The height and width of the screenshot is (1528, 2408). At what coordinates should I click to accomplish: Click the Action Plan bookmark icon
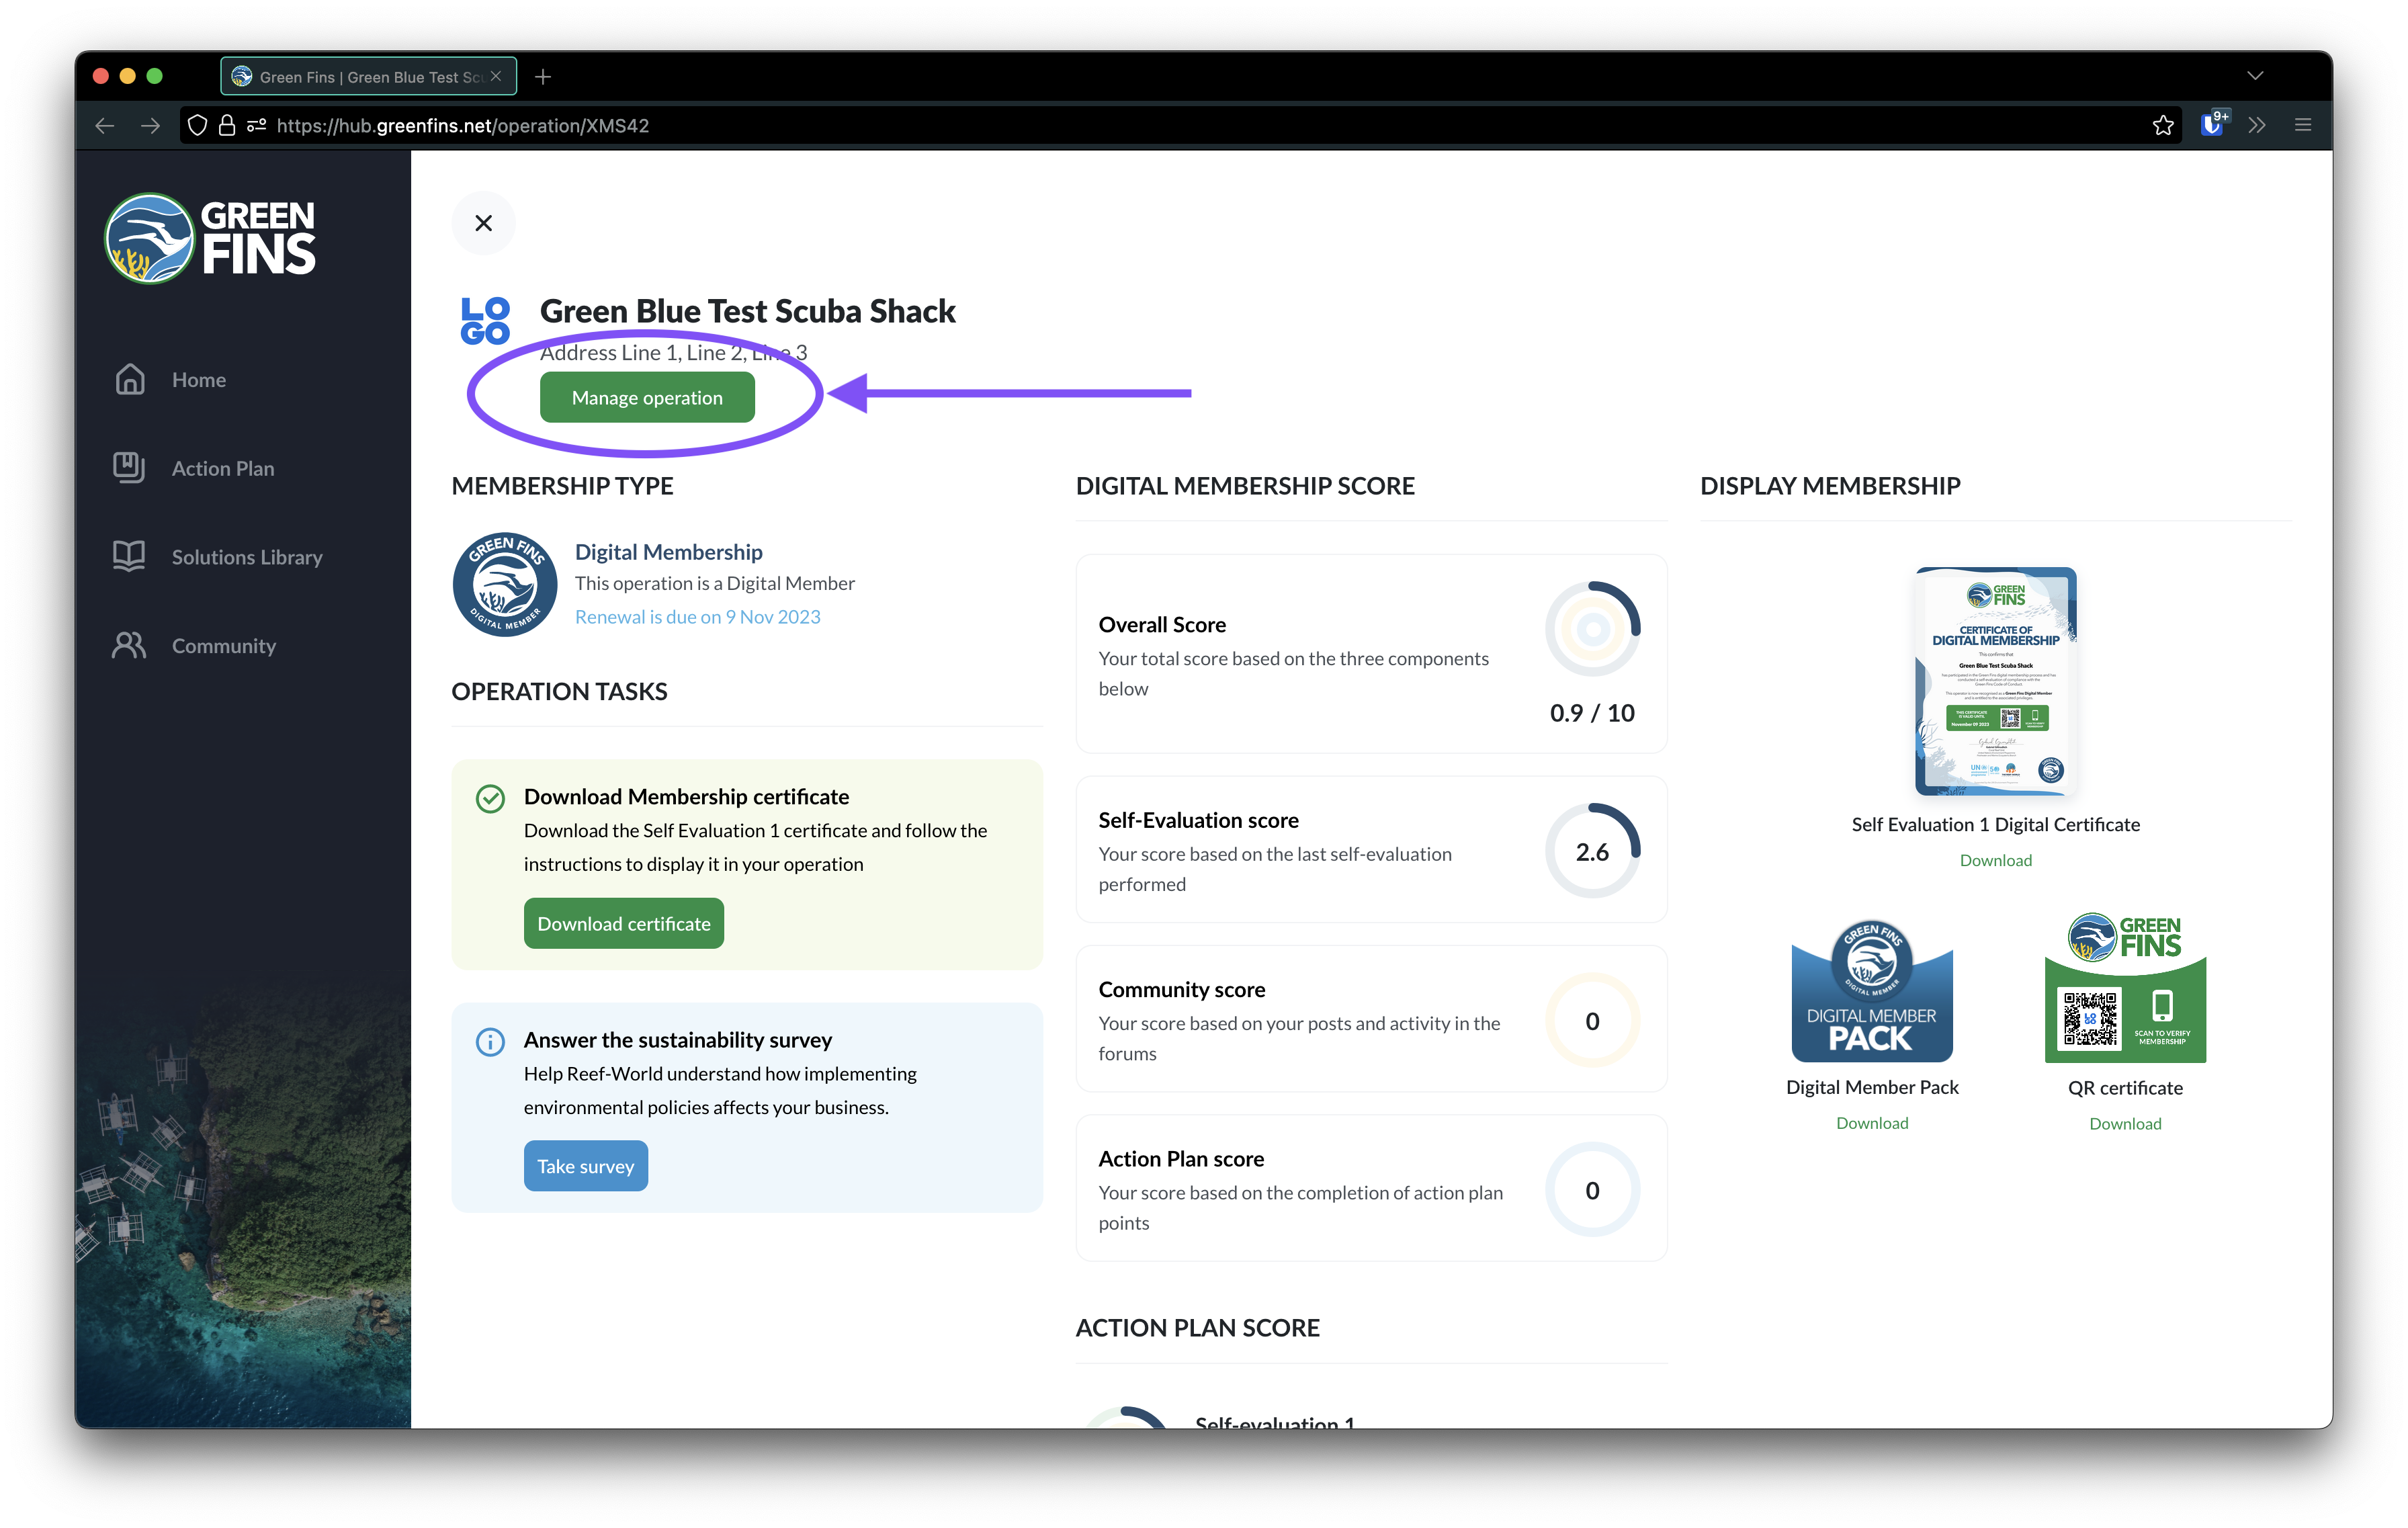pos(129,467)
